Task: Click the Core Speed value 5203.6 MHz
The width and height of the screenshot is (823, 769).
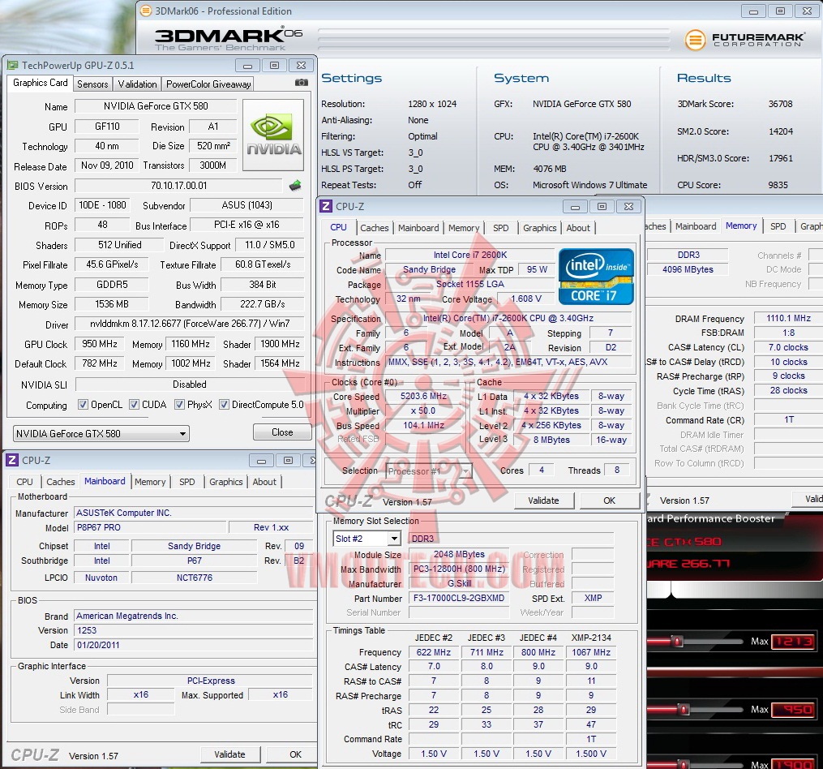Action: [x=423, y=396]
